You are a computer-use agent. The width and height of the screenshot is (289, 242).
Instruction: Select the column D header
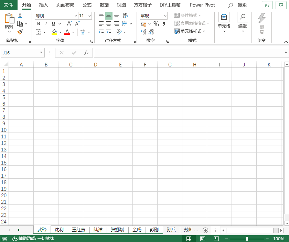click(x=96, y=65)
